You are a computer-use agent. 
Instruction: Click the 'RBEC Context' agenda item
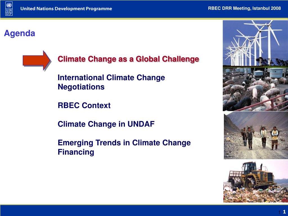click(x=84, y=105)
